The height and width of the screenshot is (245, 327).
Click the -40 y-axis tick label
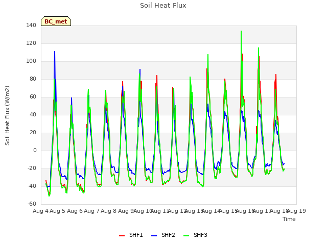coord(32,186)
